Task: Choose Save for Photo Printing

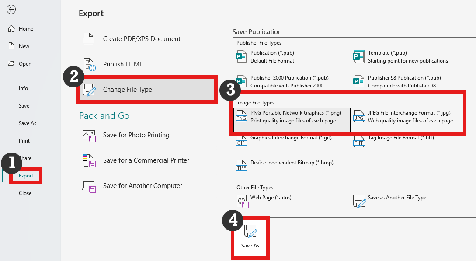Action: click(136, 135)
